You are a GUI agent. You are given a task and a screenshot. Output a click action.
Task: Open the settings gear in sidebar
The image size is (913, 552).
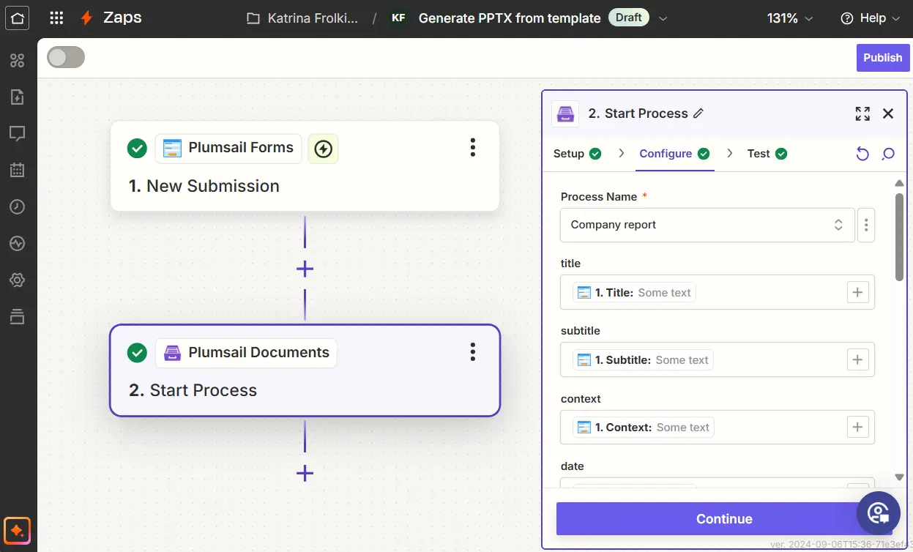[18, 280]
